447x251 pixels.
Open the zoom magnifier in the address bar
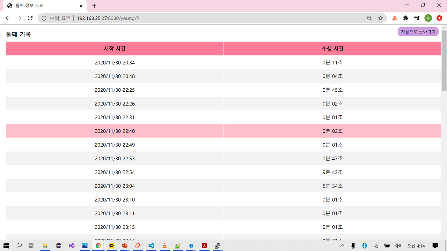point(369,18)
